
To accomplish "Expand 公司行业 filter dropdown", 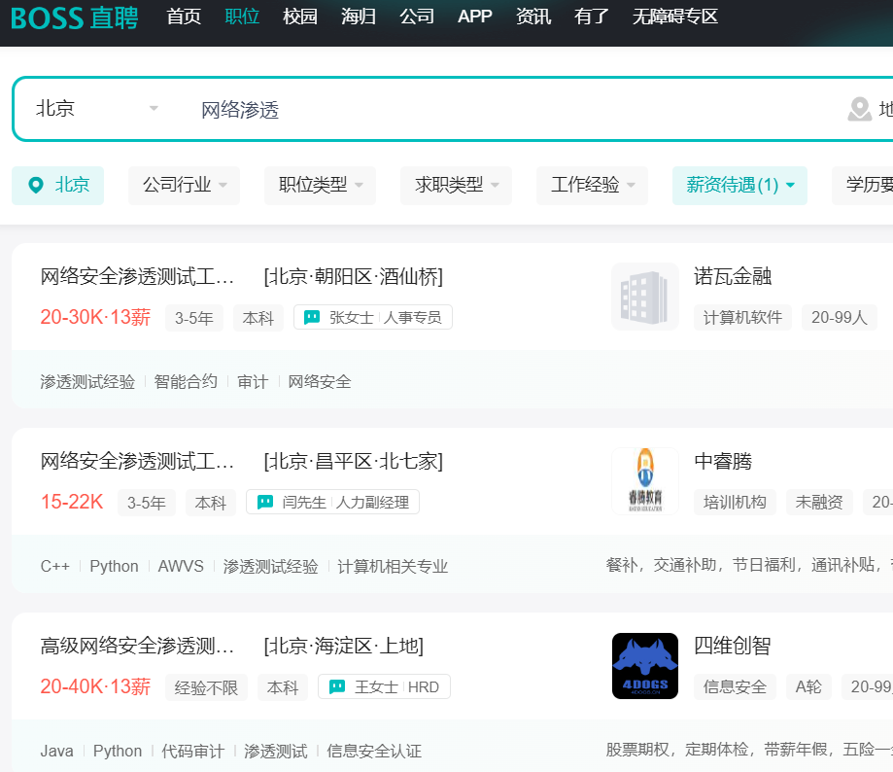I will 184,185.
